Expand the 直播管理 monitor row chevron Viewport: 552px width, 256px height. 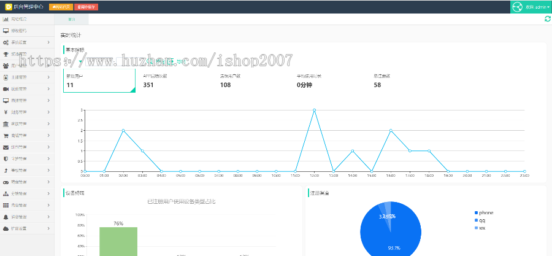(48, 100)
